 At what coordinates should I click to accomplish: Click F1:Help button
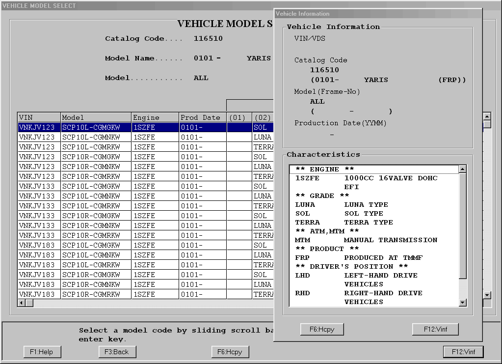42,352
